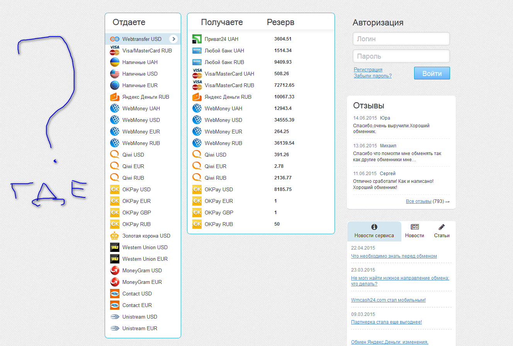Click the Unistream USD icon
The image size is (513, 346).
tap(115, 317)
